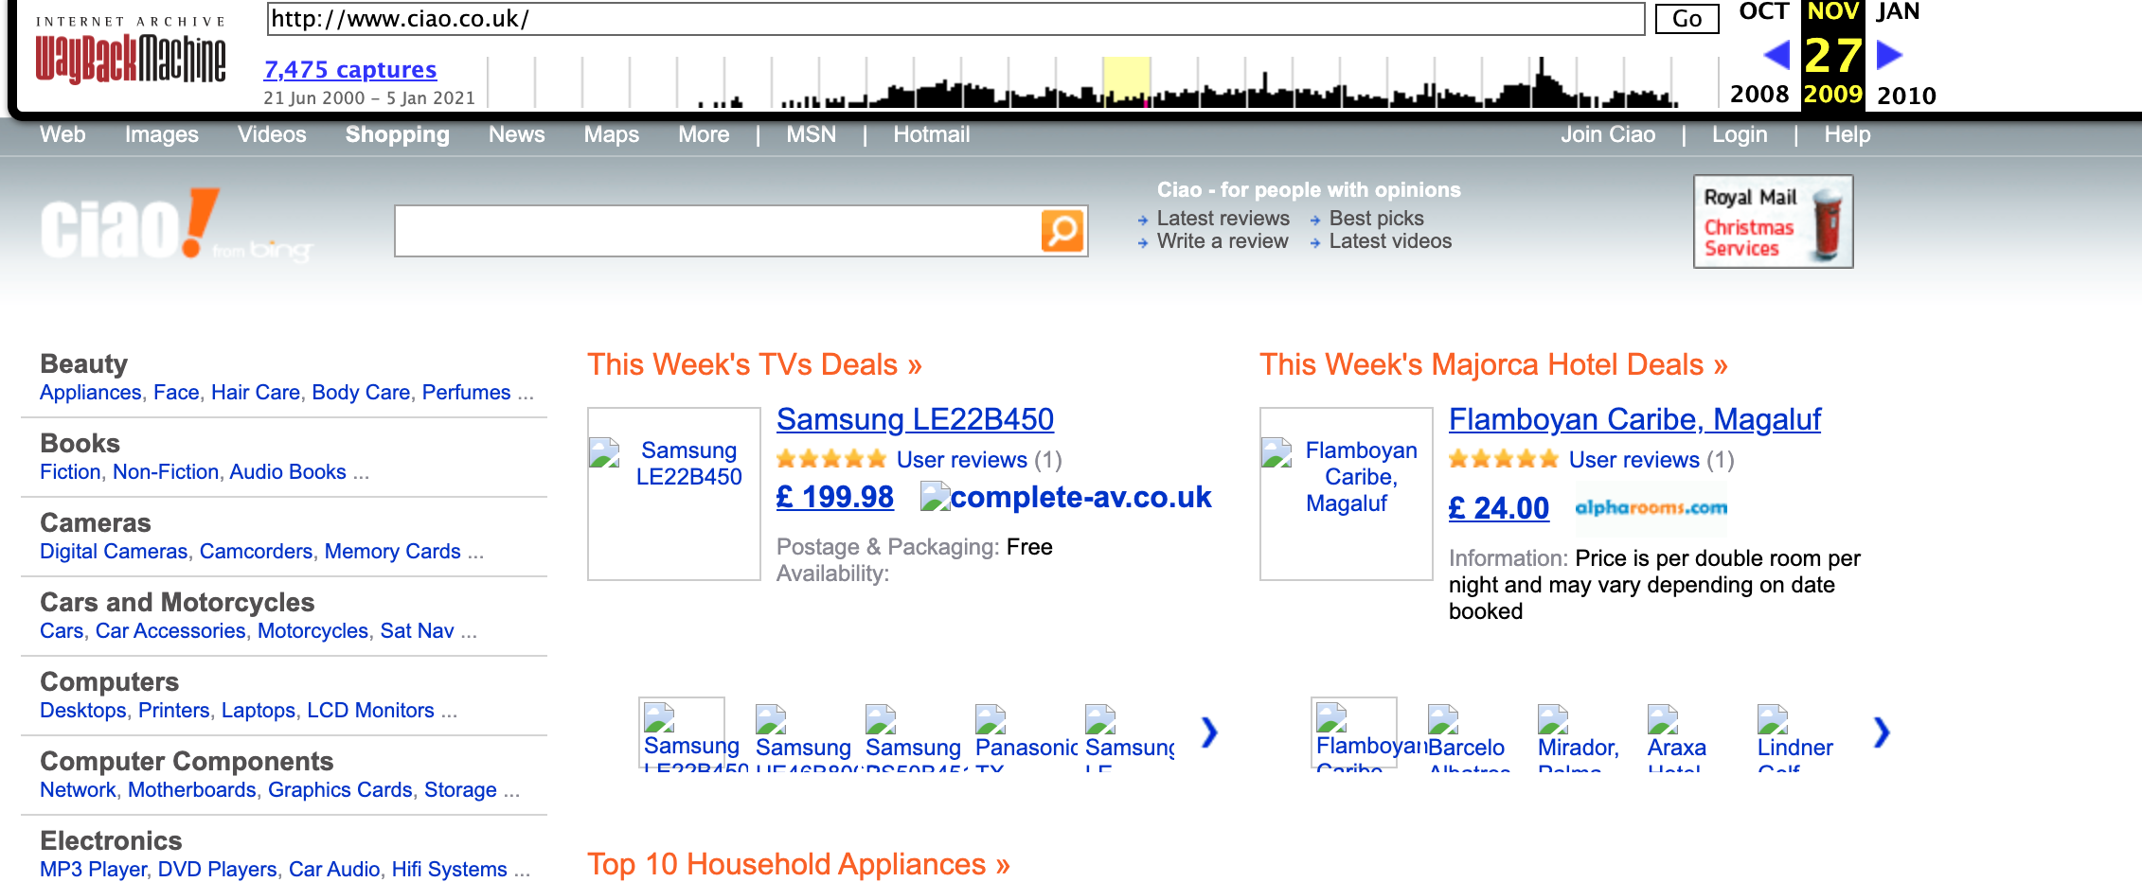Open the Perfumes category link
Viewport: 2142px width, 882px height.
coord(466,392)
